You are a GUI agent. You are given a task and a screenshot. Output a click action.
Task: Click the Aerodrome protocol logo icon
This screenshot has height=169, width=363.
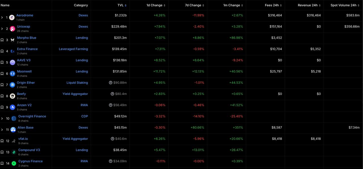click(x=12, y=18)
